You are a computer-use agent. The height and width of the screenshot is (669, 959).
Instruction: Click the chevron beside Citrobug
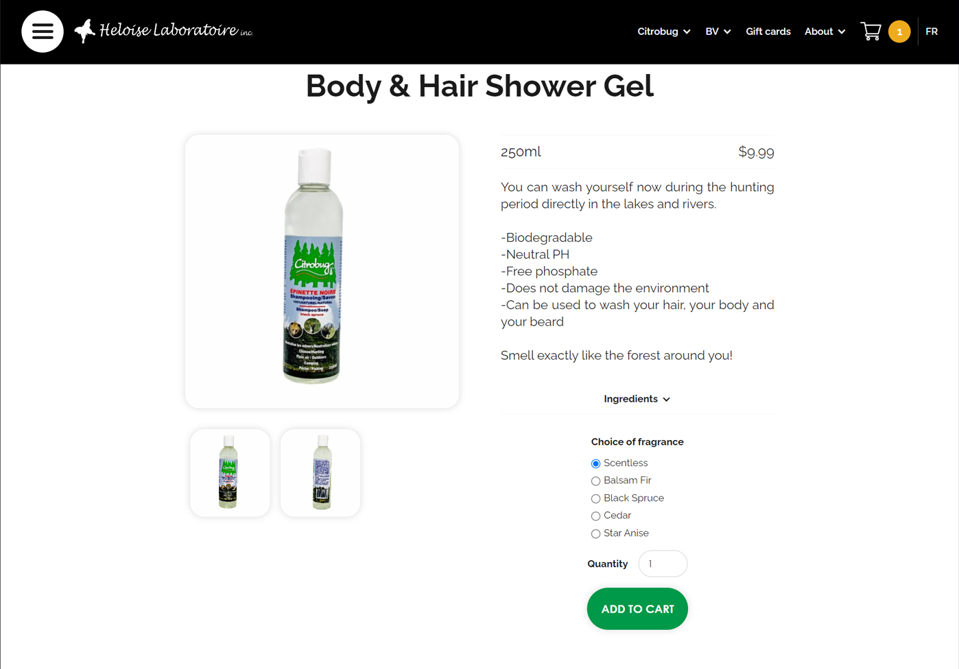coord(687,32)
